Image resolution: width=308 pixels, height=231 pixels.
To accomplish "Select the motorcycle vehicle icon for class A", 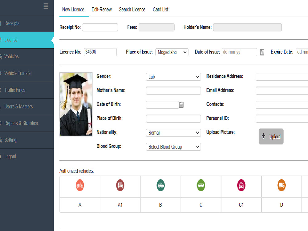I will (x=80, y=185).
